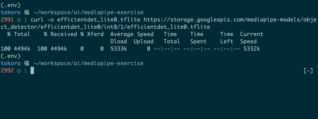The image size is (318, 119).
Task: Click the (.env) label below curl output
Action: tap(11, 56)
